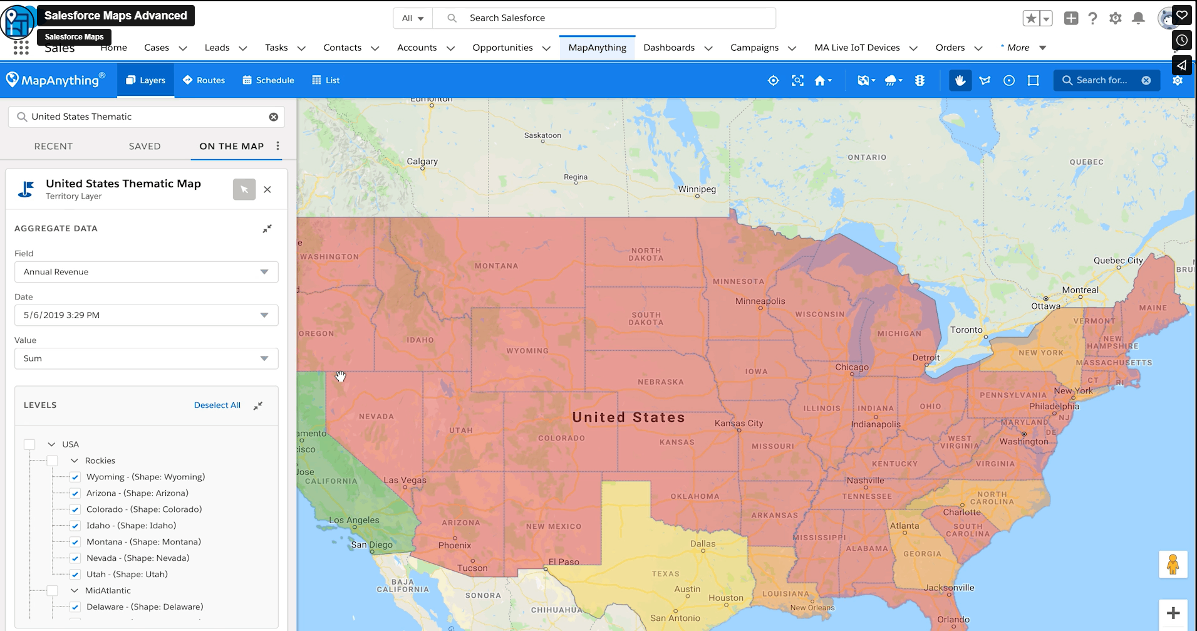1197x631 pixels.
Task: Select the lasso polygon selection tool
Action: (985, 80)
